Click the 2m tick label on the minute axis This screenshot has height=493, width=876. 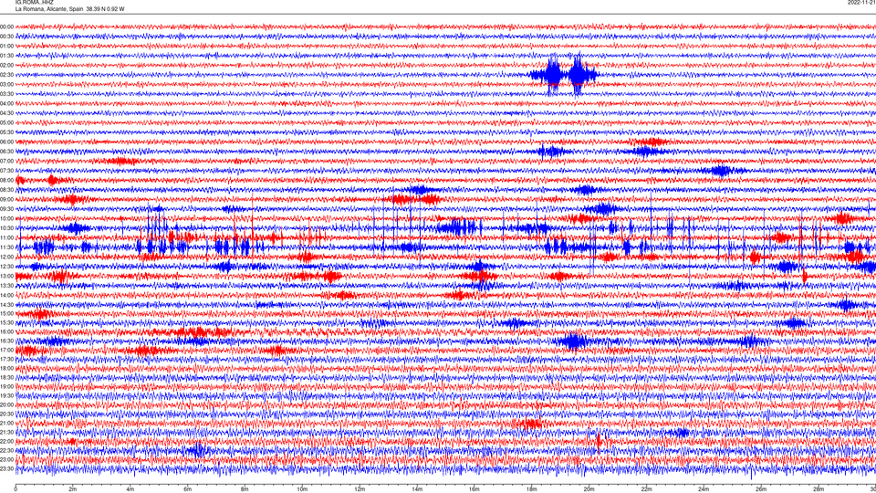click(x=73, y=489)
